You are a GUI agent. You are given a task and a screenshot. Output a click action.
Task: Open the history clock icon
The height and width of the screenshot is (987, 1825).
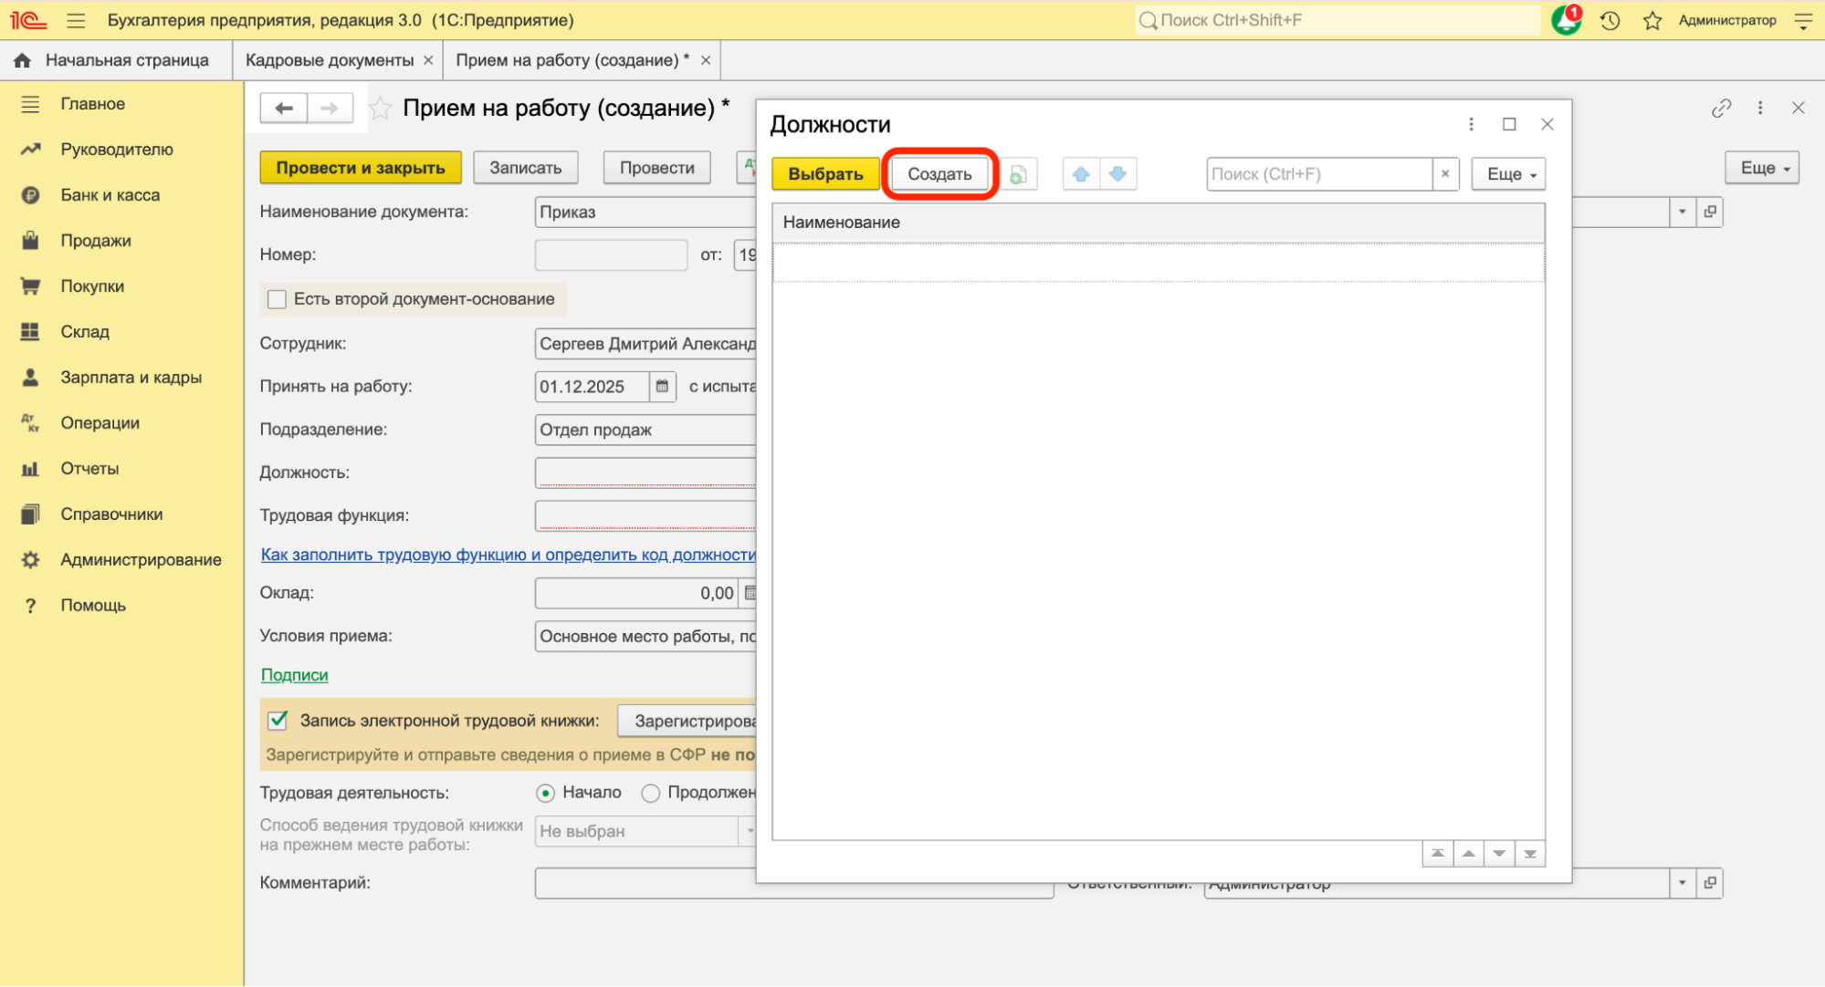click(x=1610, y=20)
